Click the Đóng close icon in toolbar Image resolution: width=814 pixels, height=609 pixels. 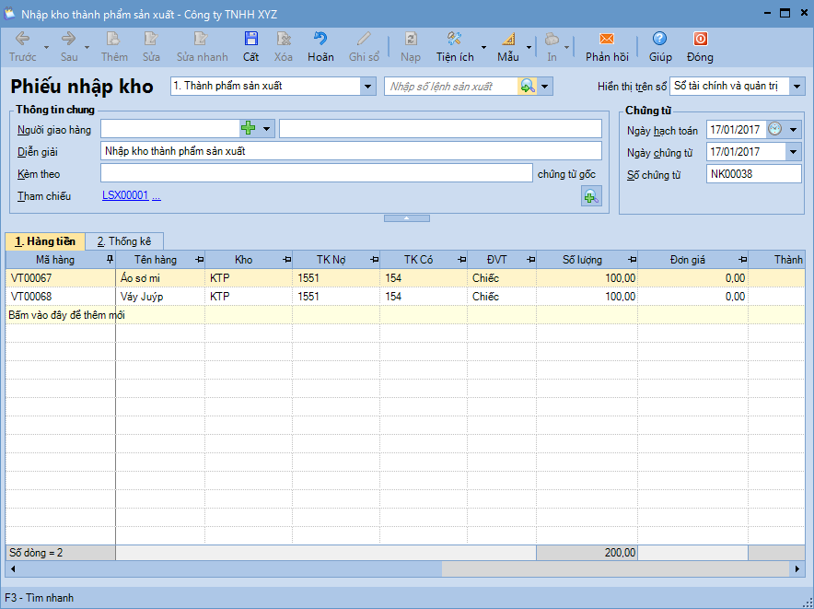click(x=700, y=40)
